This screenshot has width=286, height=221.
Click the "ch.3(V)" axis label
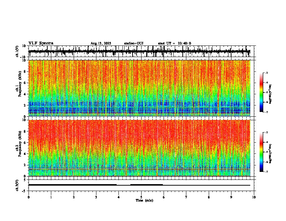tap(17, 185)
